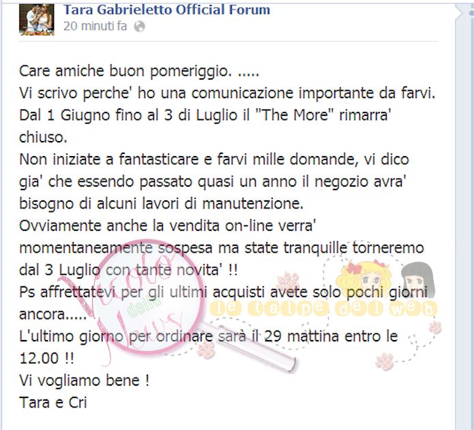
Task: Click the blonde cartoon girl with red bow
Action: pyautogui.click(x=364, y=279)
